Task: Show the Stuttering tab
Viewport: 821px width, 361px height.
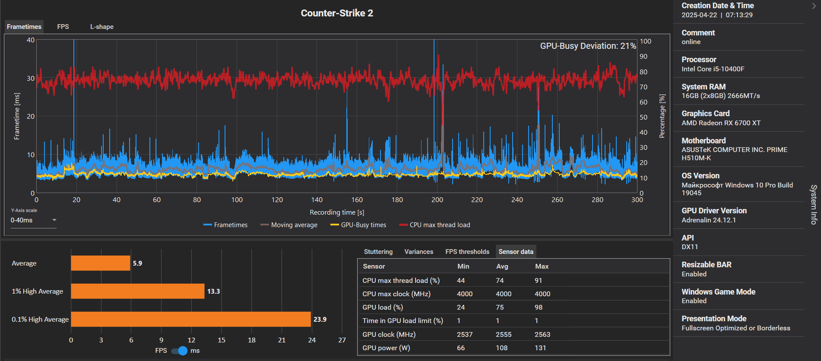Action: click(x=378, y=252)
